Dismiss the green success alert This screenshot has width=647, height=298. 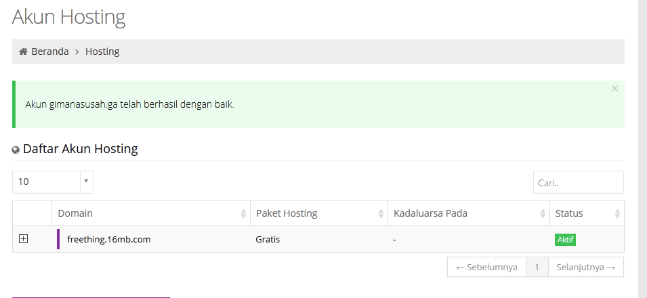(614, 88)
